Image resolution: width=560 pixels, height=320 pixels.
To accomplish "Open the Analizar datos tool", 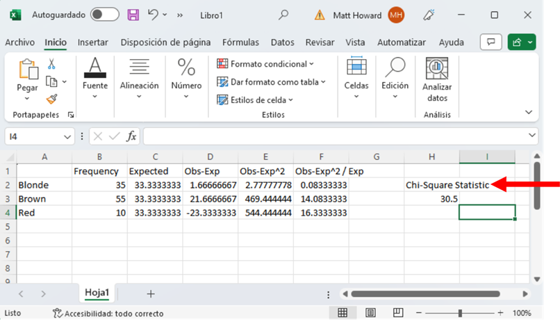I will [x=437, y=79].
